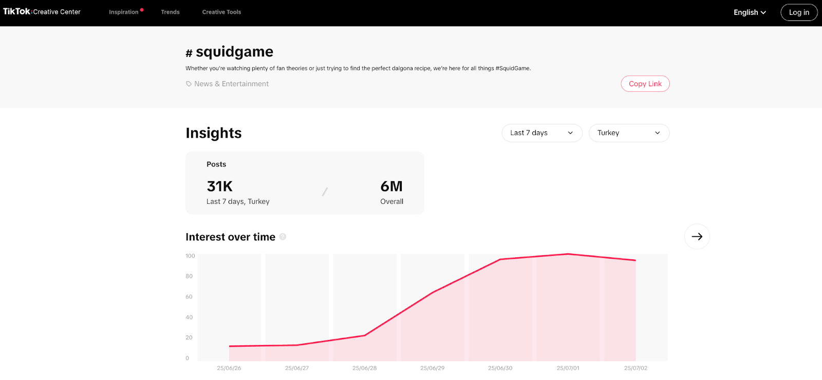Click the 25/06/27 date label
Screen dimensions: 822x380
point(297,368)
